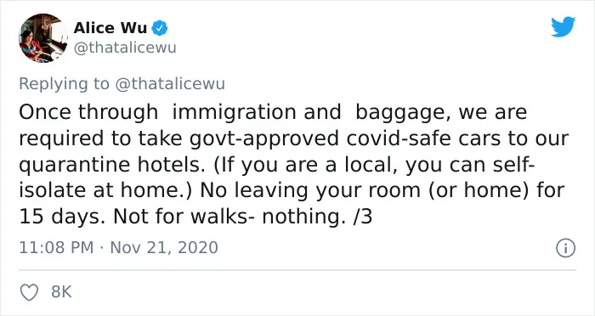The image size is (595, 316).
Task: Click the @thatalicewu handle under the name
Action: tap(125, 48)
